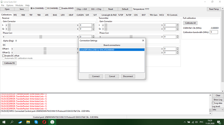This screenshot has width=224, height=125.
Task: Click GUI-->Chip button
Action: coord(96,9)
